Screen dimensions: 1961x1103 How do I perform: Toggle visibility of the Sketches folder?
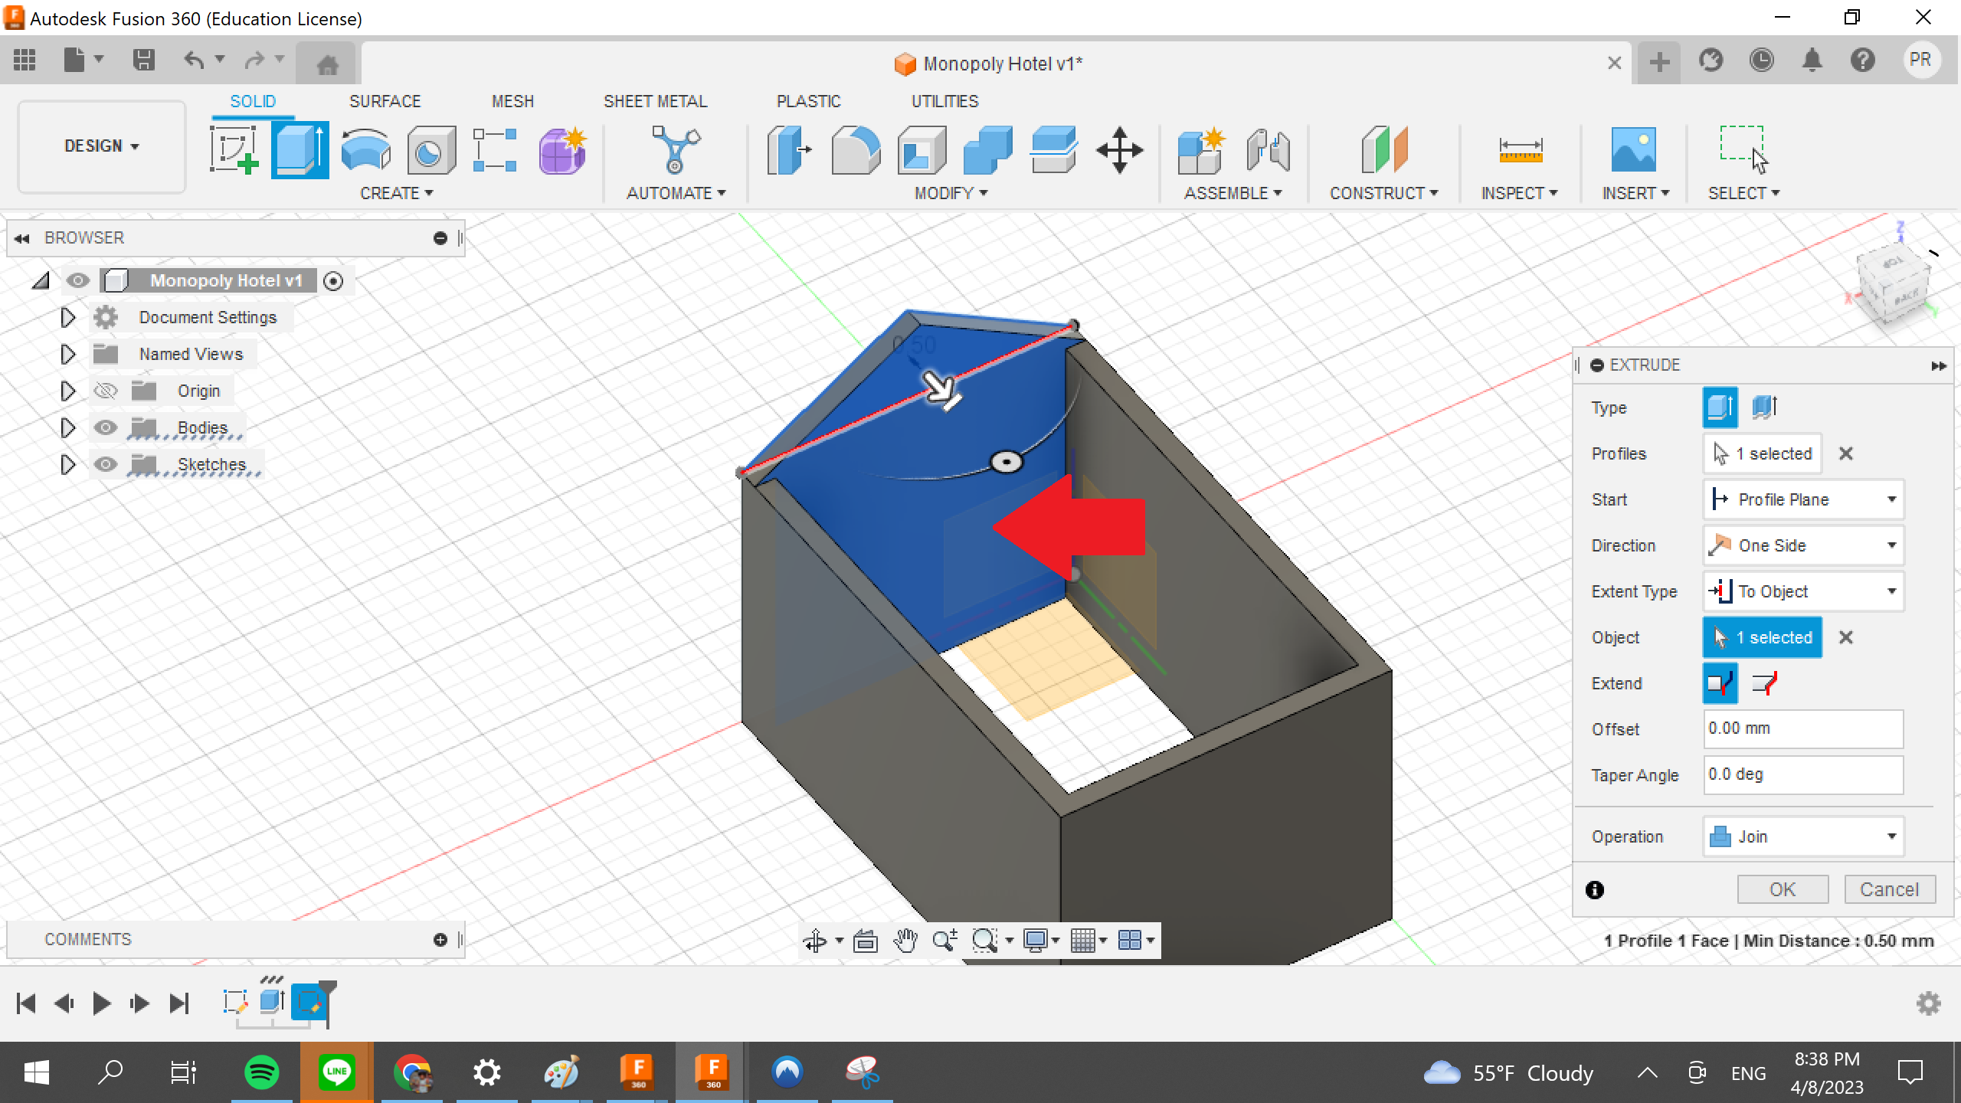tap(105, 464)
